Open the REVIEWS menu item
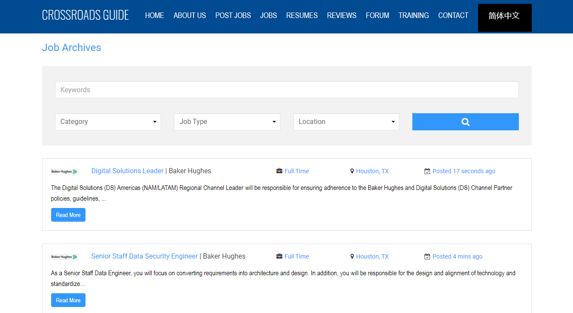The height and width of the screenshot is (313, 573). click(342, 15)
